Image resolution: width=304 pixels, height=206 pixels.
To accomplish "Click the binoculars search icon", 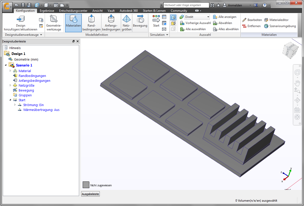I will (212, 5).
